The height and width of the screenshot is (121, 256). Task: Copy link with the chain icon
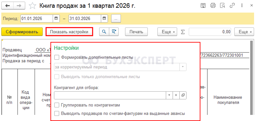pyautogui.click(x=232, y=5)
